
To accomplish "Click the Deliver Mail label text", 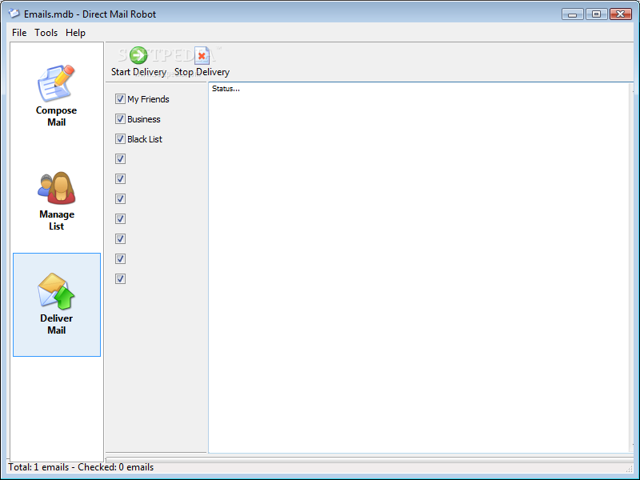I will pyautogui.click(x=56, y=324).
